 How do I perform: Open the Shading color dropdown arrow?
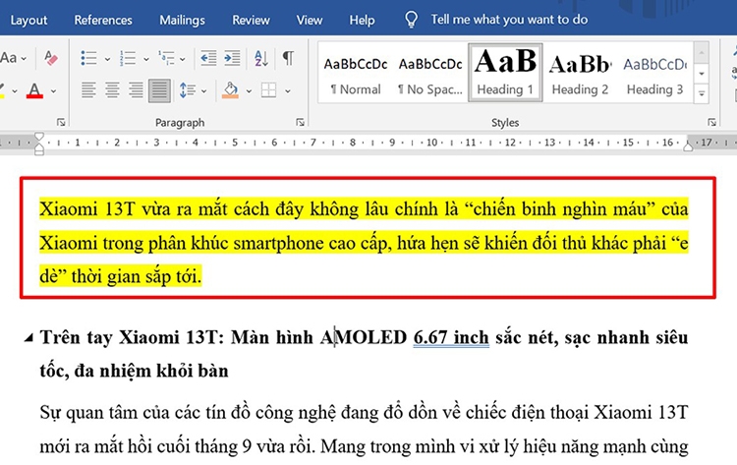pyautogui.click(x=249, y=91)
